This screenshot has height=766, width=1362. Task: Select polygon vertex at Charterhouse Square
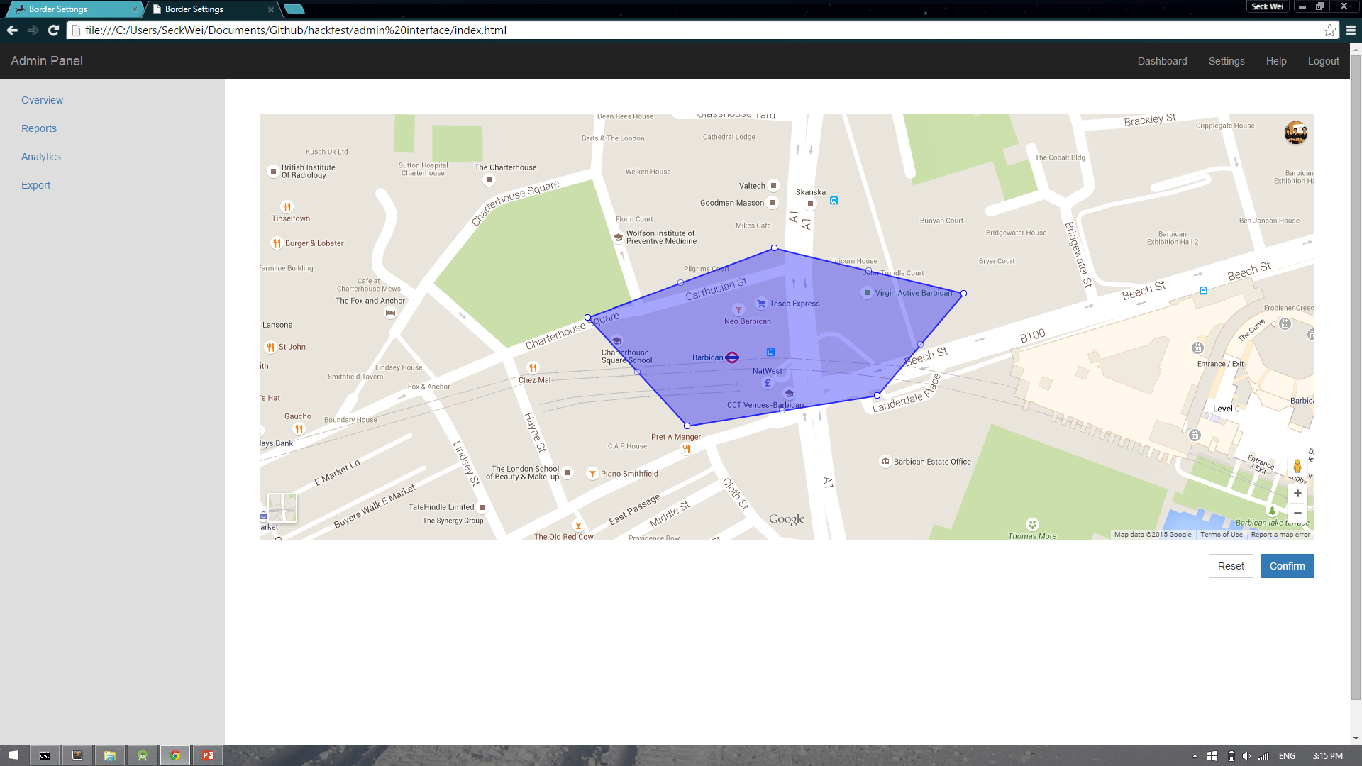pyautogui.click(x=587, y=318)
